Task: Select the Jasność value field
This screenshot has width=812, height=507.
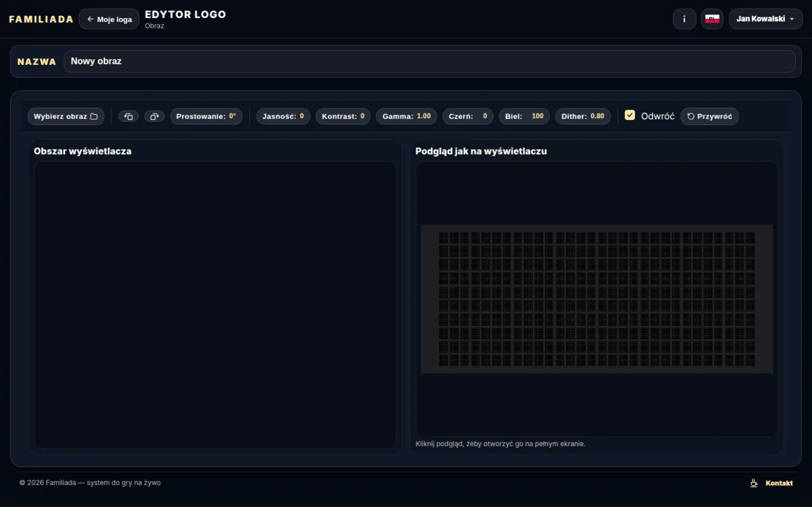Action: (x=302, y=116)
